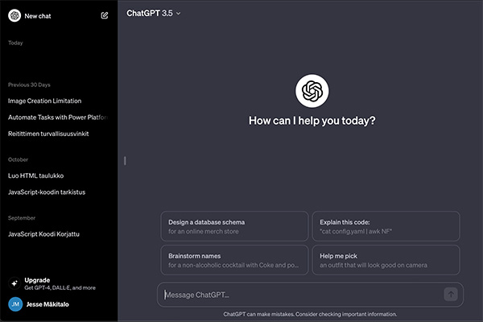Screen dimensions: 483x322
Task: Select Brainstorm names prompt card
Action: 234,259
